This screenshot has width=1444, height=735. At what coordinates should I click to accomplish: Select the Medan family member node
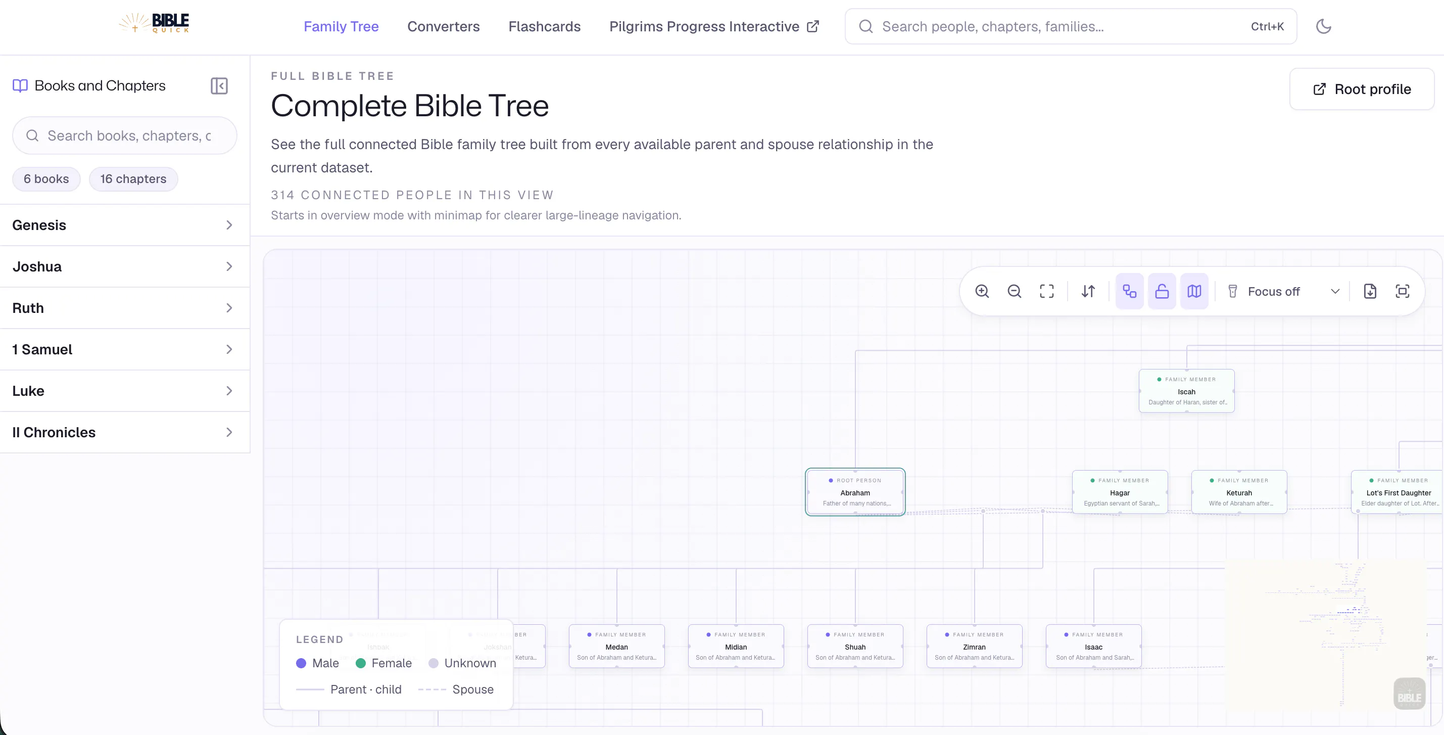pyautogui.click(x=616, y=646)
